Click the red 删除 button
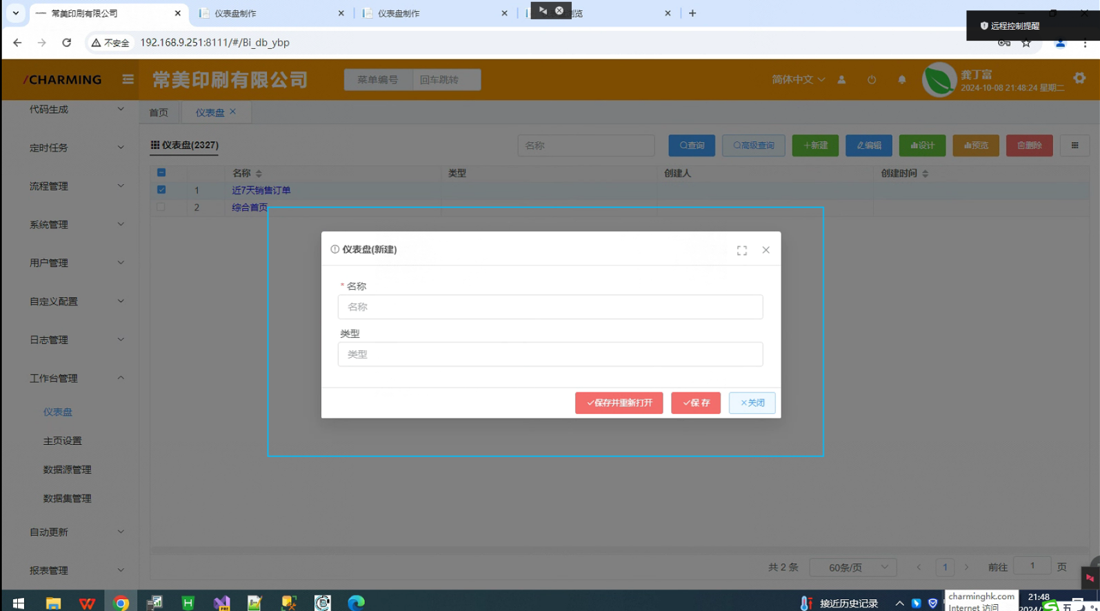 point(1029,146)
